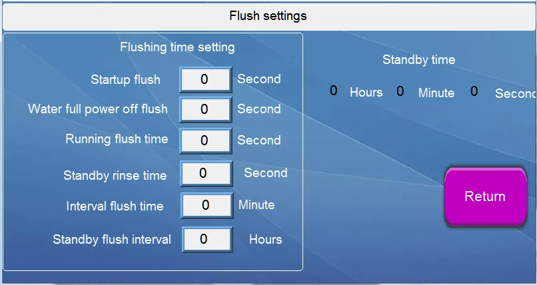Click the Standby rinse time label
The height and width of the screenshot is (285, 537).
pyautogui.click(x=115, y=176)
